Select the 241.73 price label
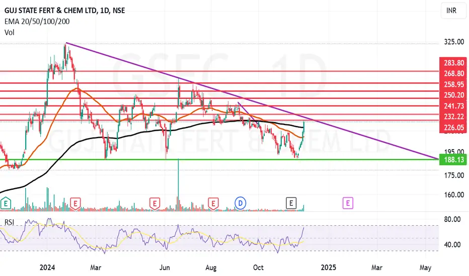The height and width of the screenshot is (276, 469). click(453, 106)
